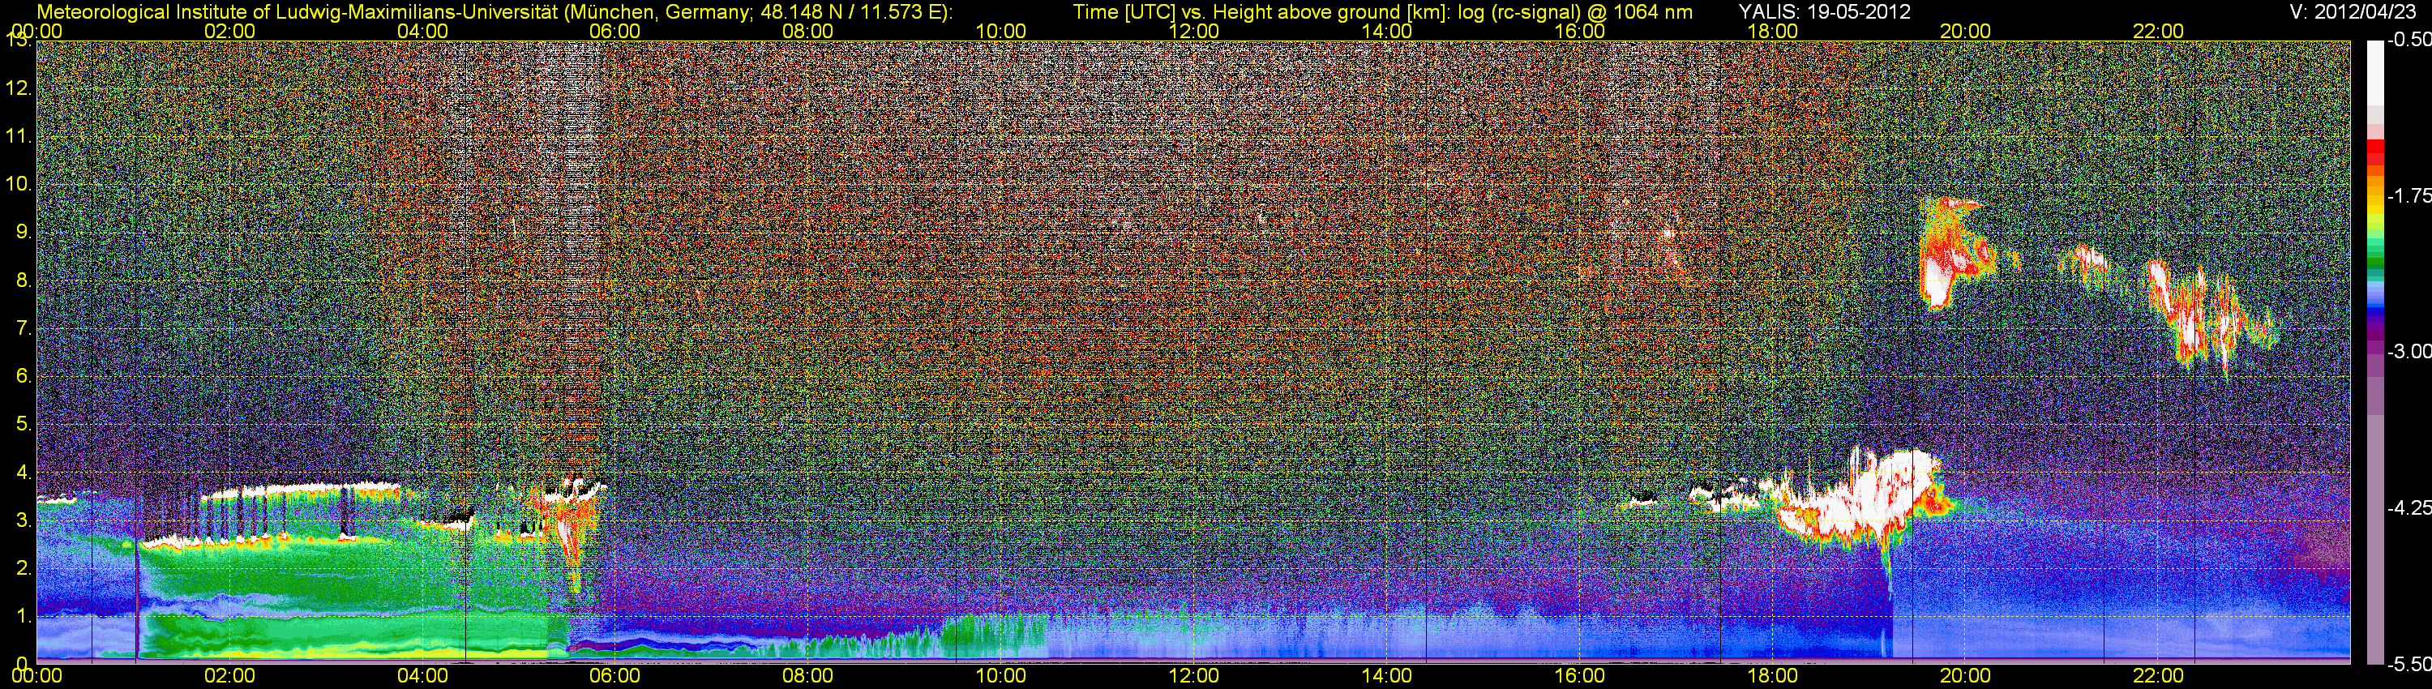Image resolution: width=2432 pixels, height=689 pixels.
Task: Click the '20:00' label on the bottom time axis
Action: click(x=1966, y=676)
